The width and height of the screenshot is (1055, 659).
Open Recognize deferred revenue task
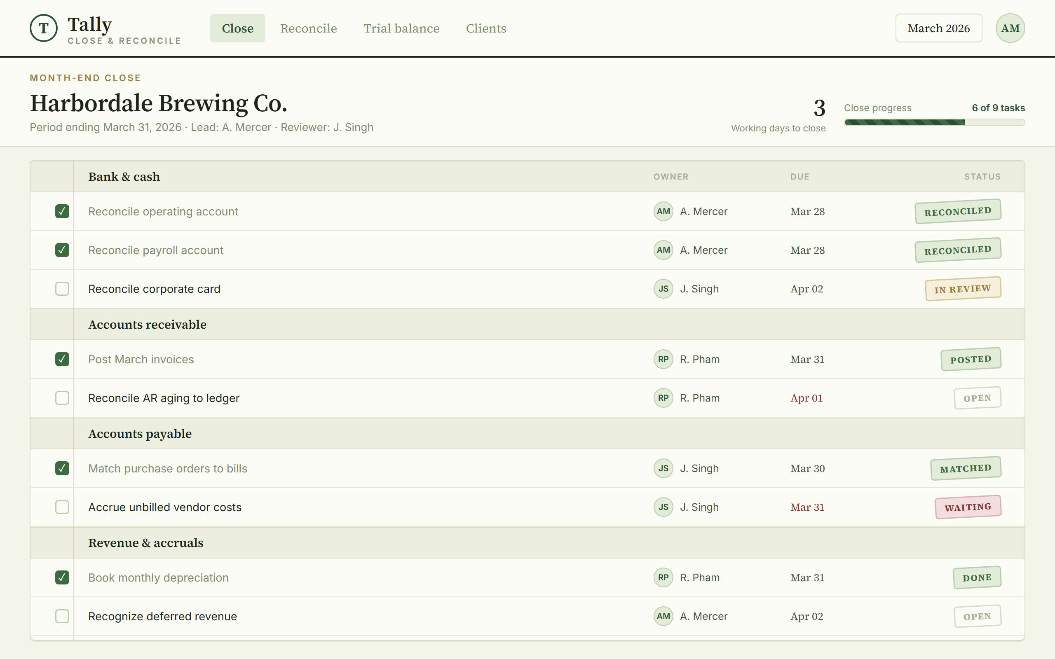pos(163,616)
